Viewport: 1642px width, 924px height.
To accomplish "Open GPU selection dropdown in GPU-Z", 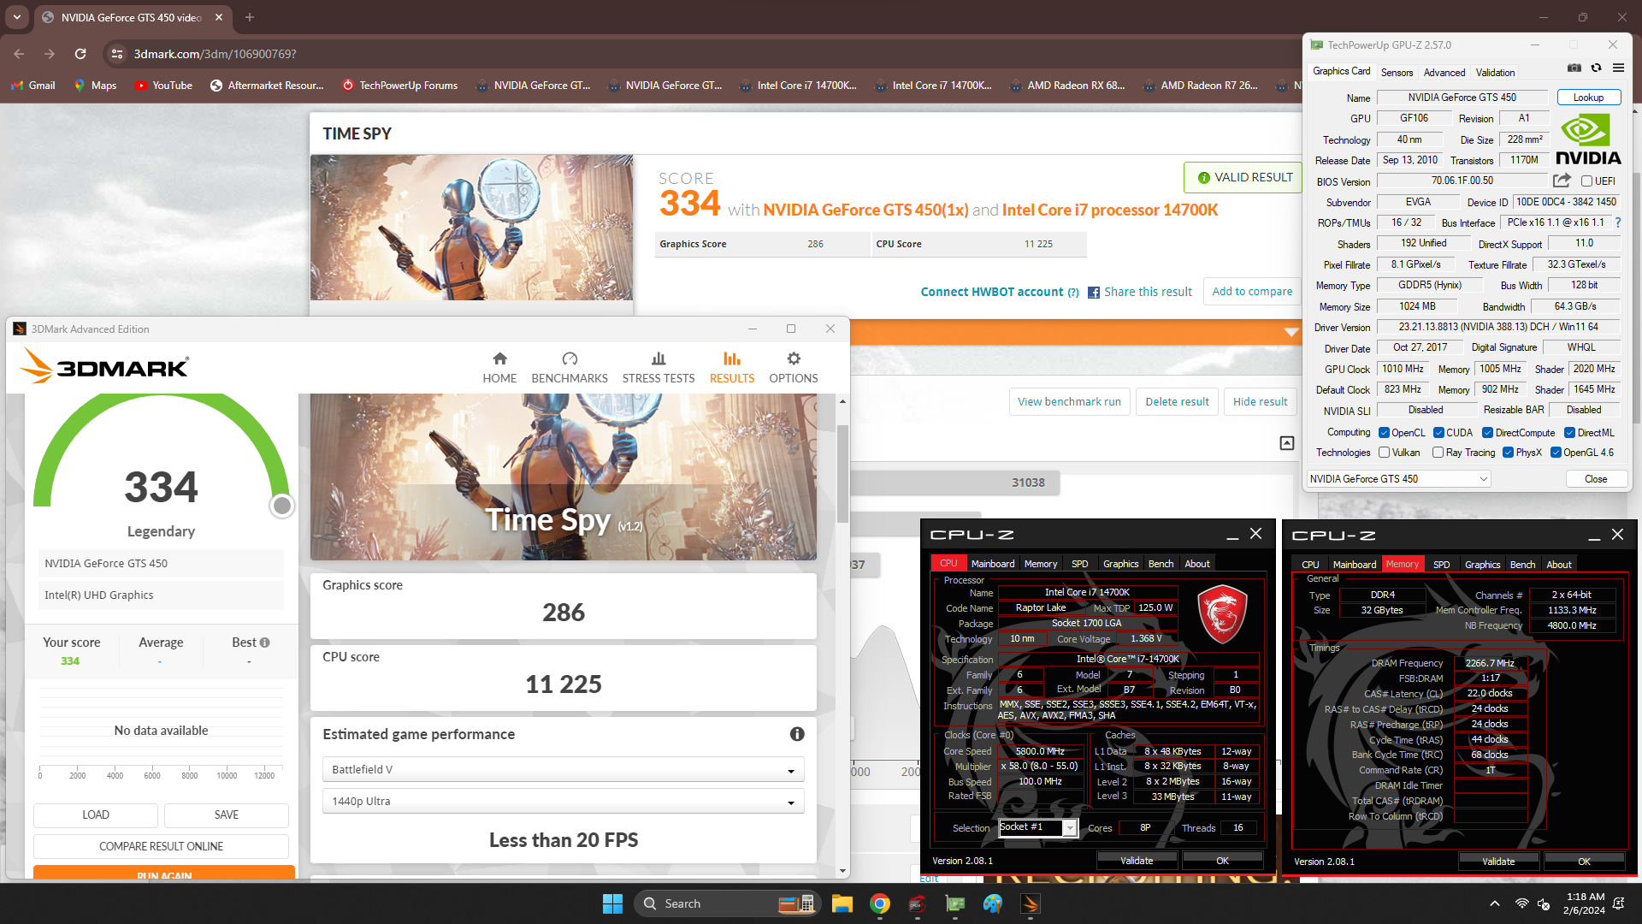I will [x=1399, y=479].
